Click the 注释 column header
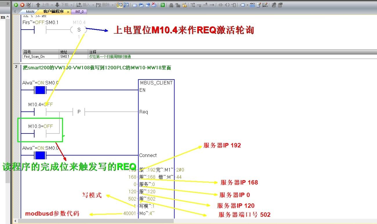The image size is (377, 224). tap(233, 52)
